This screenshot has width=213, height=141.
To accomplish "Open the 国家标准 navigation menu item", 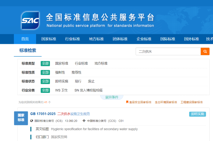I will coord(49,39).
